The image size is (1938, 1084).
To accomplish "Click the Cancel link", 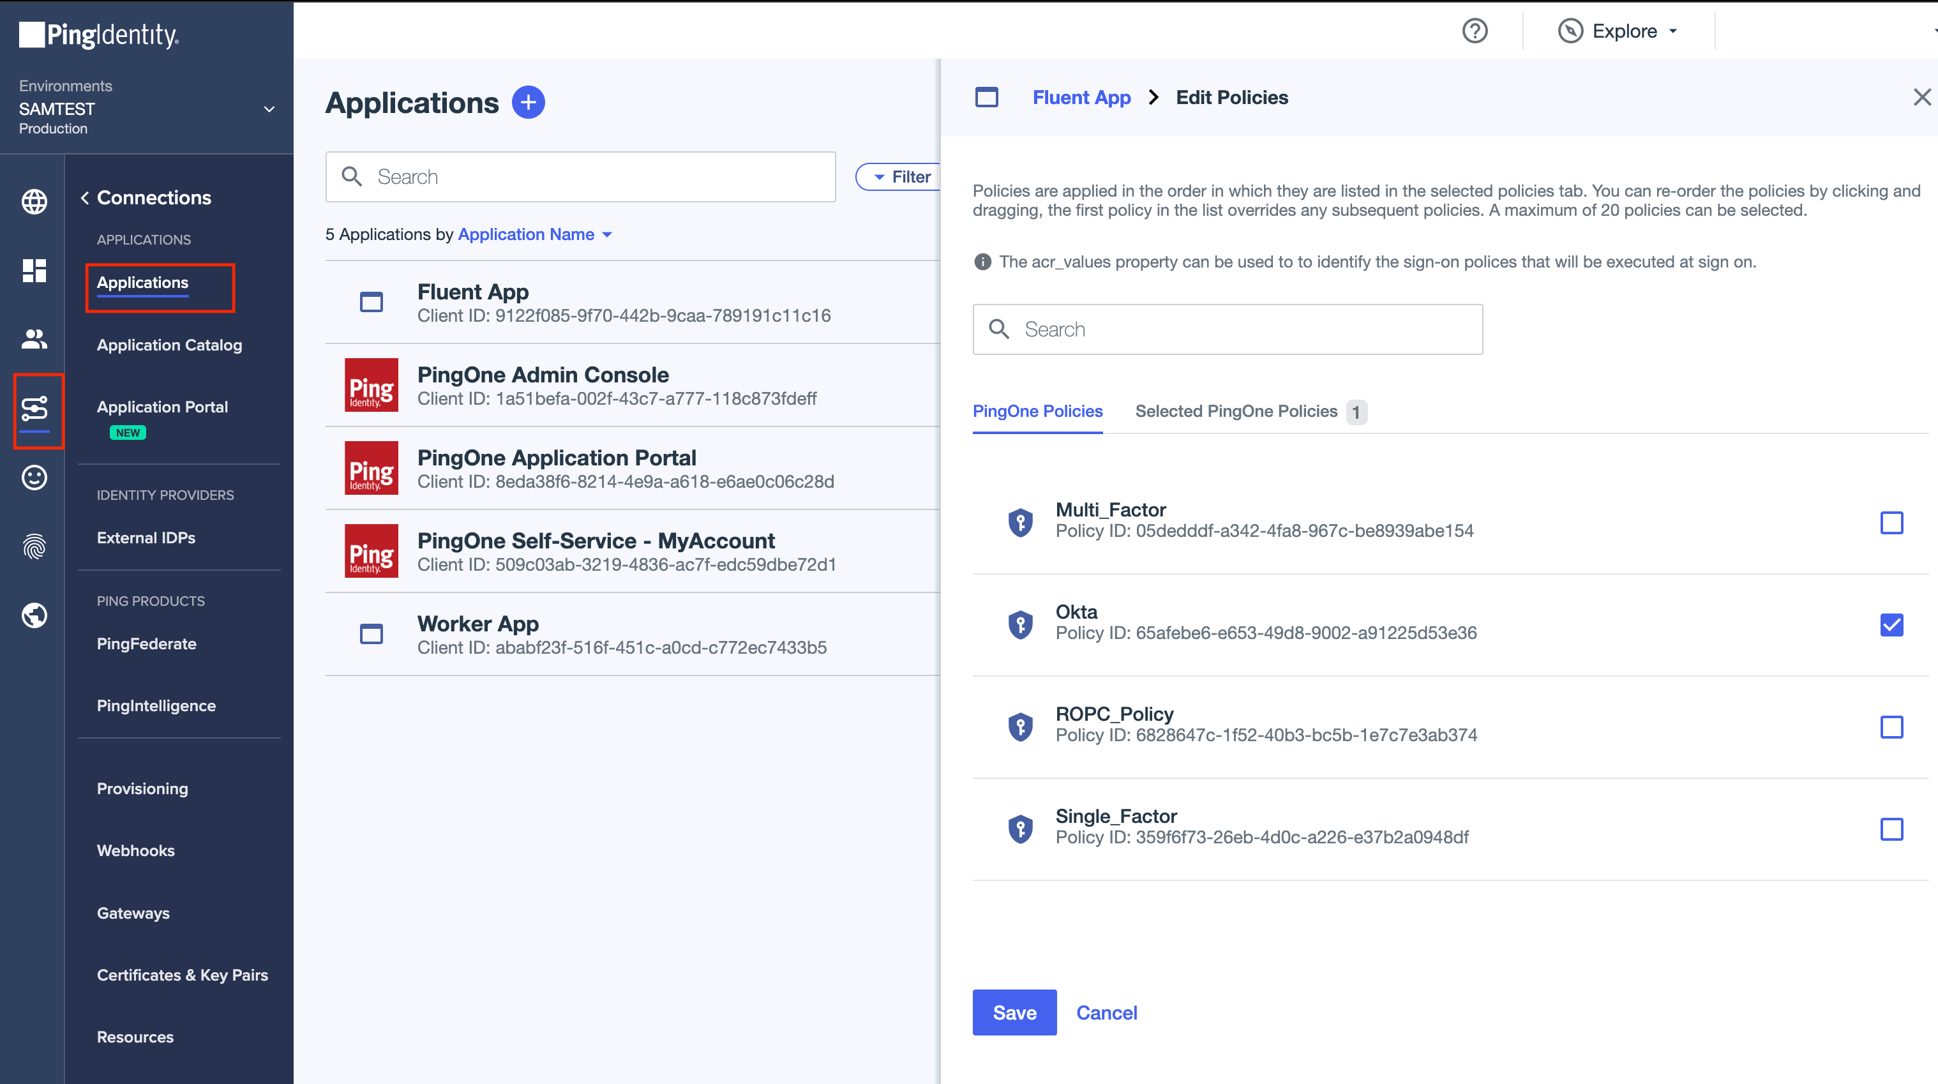I will point(1108,1012).
